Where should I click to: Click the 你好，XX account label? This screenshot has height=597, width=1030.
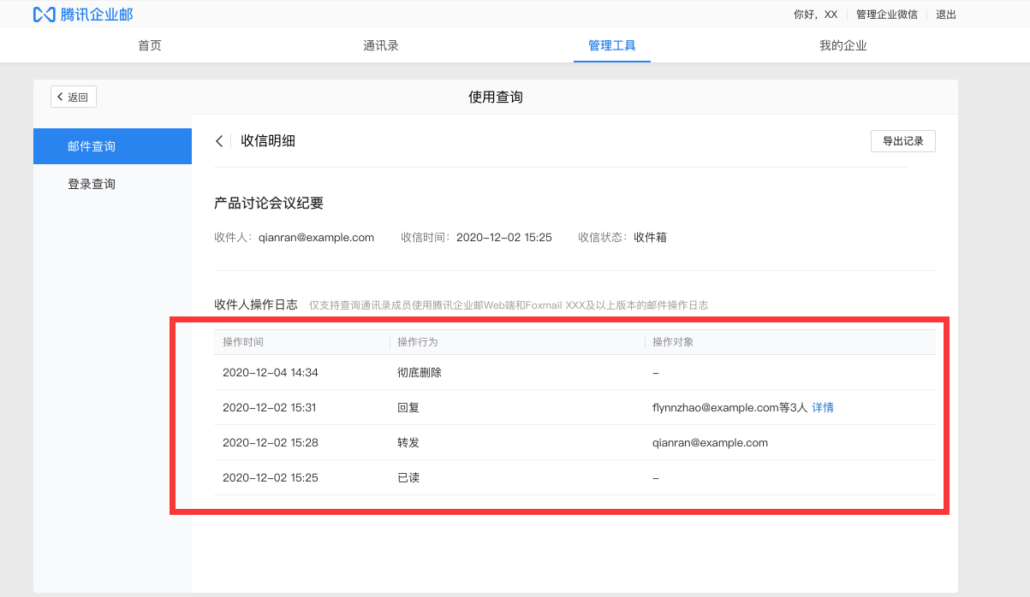coord(814,14)
